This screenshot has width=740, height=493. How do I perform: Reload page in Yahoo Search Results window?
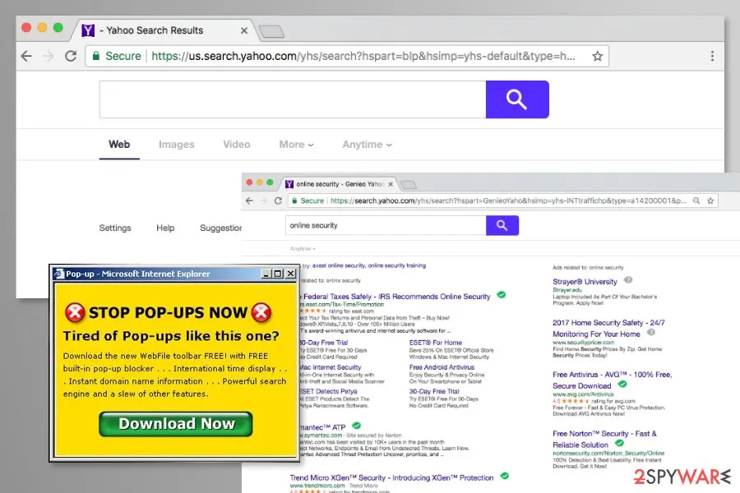[71, 56]
